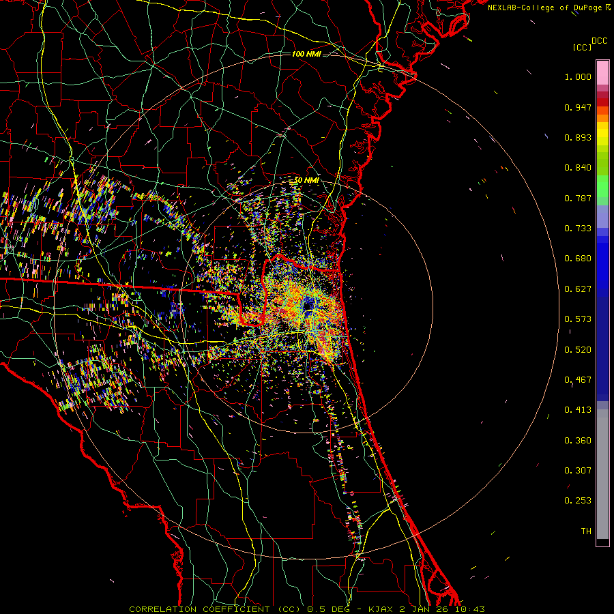The height and width of the screenshot is (614, 614).
Task: Click the 50 NMI range ring label
Action: click(306, 180)
